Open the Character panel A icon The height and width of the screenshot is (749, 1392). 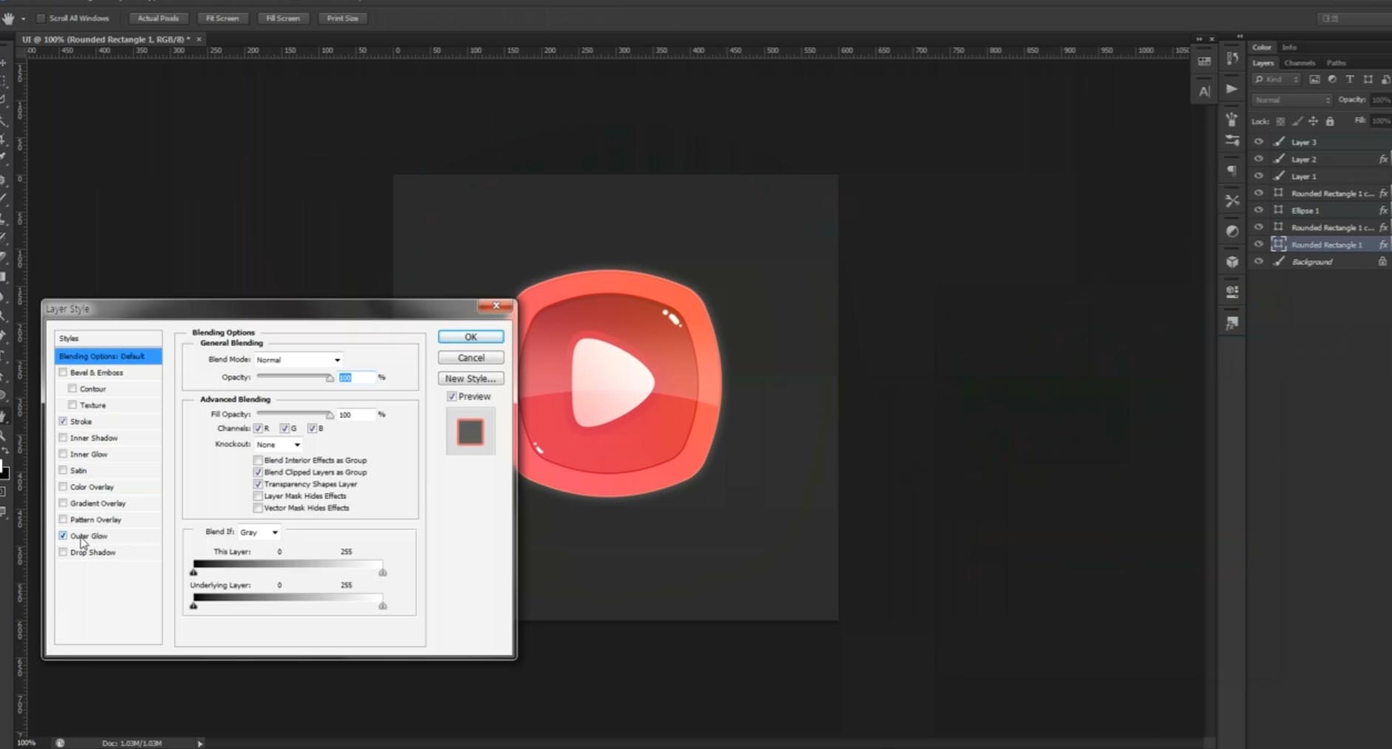[1204, 92]
